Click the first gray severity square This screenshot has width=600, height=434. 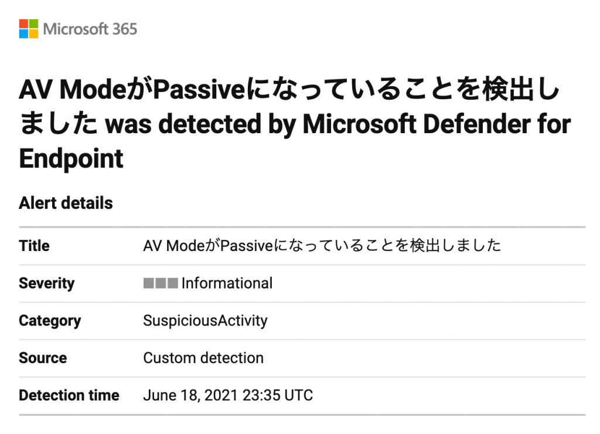148,283
